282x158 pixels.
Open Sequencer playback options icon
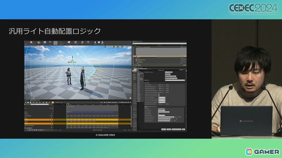coord(40,102)
